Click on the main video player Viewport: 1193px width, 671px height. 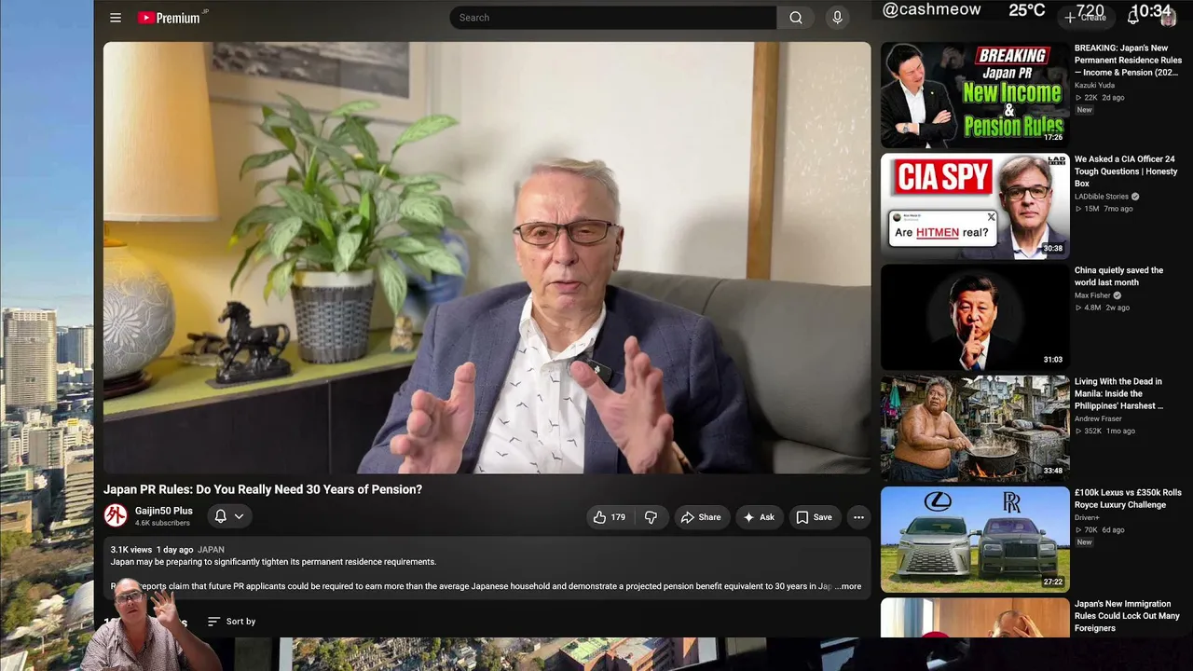coord(487,258)
